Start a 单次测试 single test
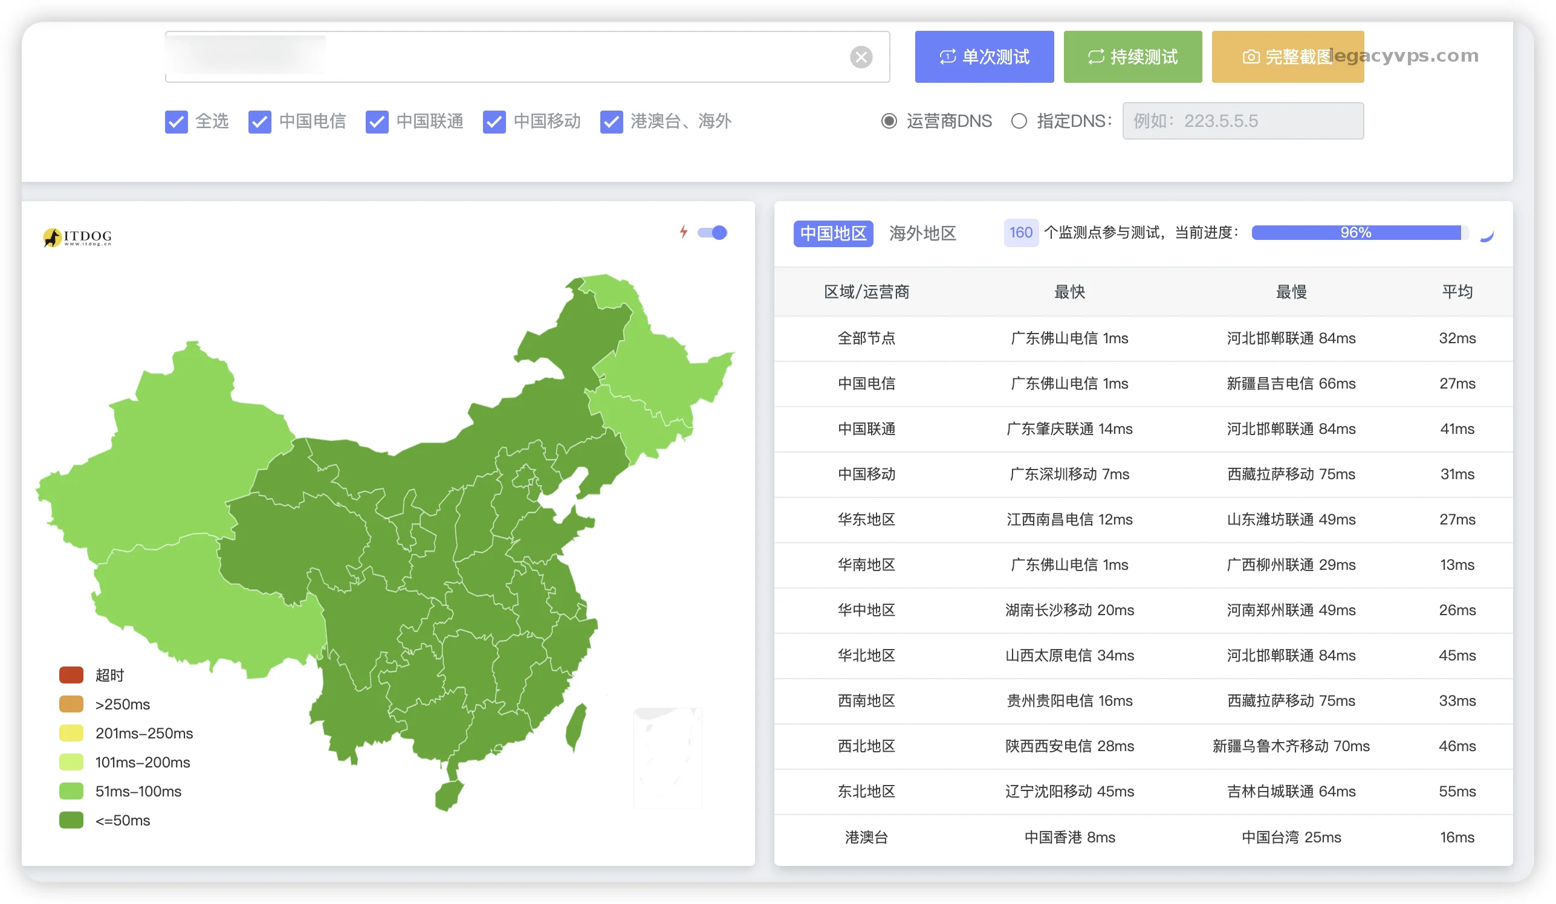1556x904 pixels. pos(984,57)
